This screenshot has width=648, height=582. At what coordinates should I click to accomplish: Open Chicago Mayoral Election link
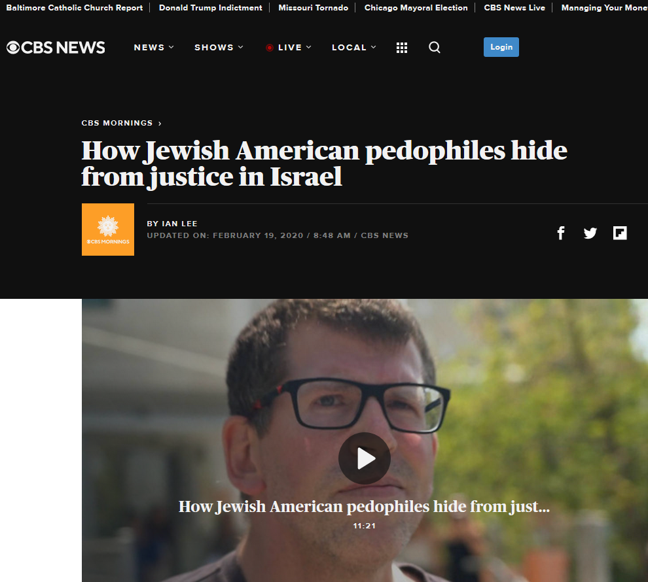tap(416, 8)
